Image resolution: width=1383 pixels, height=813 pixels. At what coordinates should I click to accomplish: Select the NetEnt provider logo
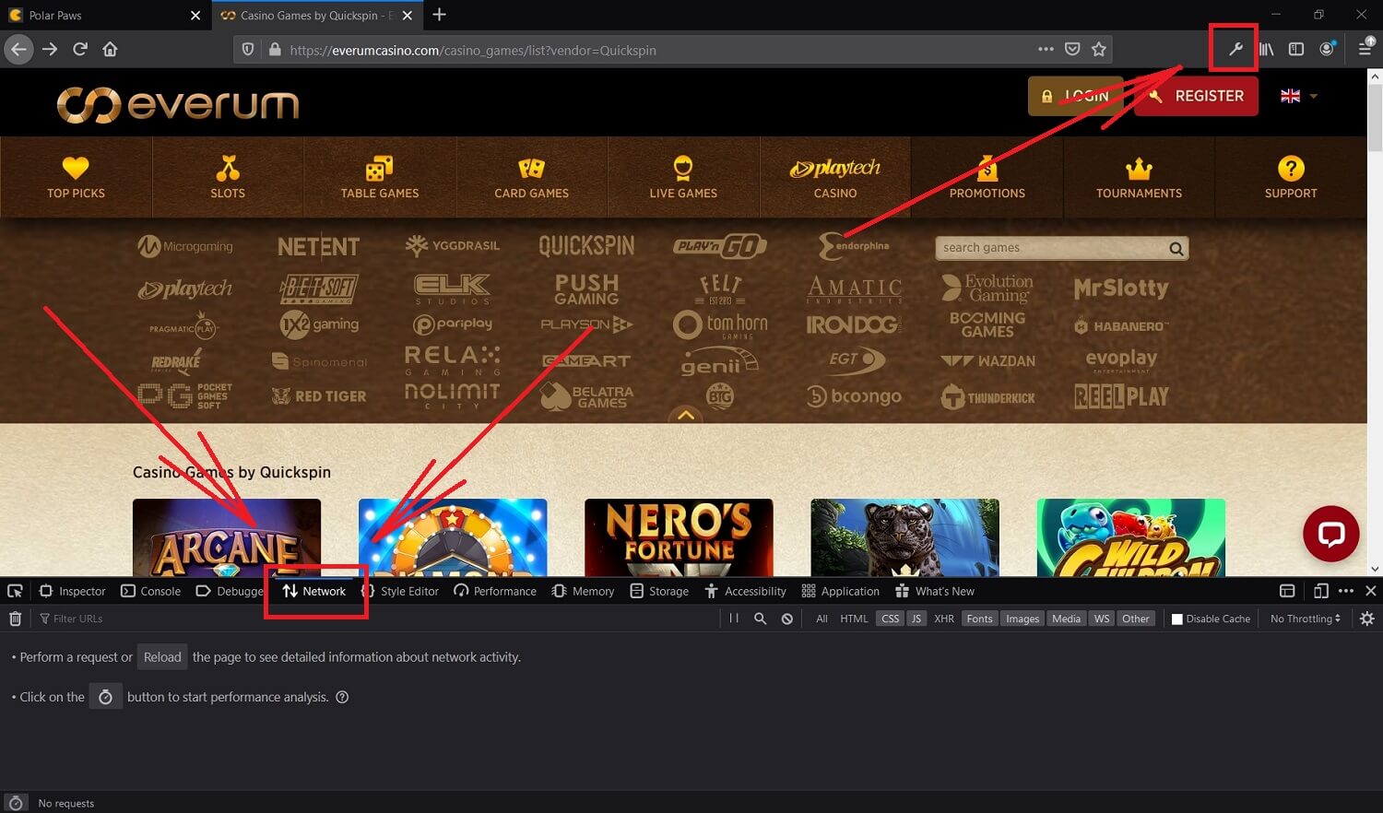(319, 247)
